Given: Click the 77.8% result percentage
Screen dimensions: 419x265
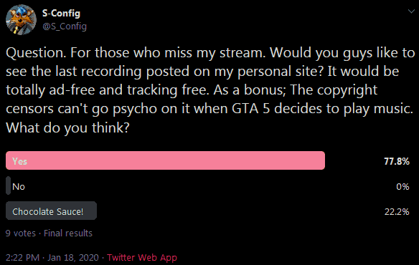Looking at the screenshot, I should point(397,161).
